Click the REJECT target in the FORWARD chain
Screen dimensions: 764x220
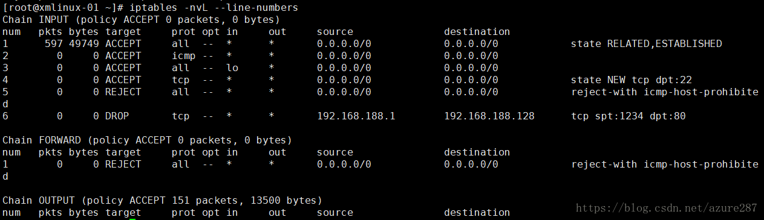pyautogui.click(x=123, y=165)
